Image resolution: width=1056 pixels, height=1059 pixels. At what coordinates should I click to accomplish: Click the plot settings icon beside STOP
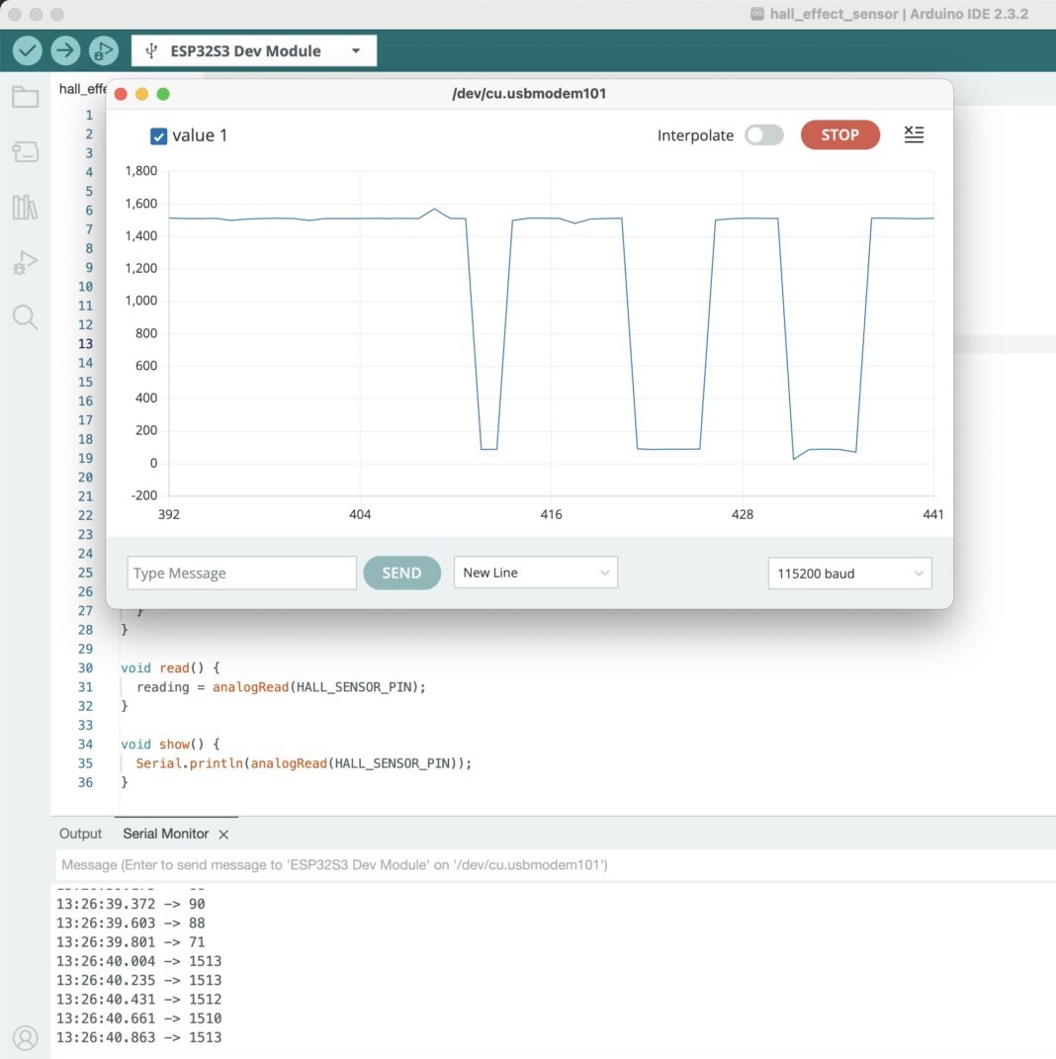(914, 134)
